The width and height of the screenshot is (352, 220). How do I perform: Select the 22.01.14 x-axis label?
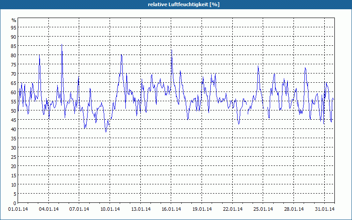(x=233, y=209)
